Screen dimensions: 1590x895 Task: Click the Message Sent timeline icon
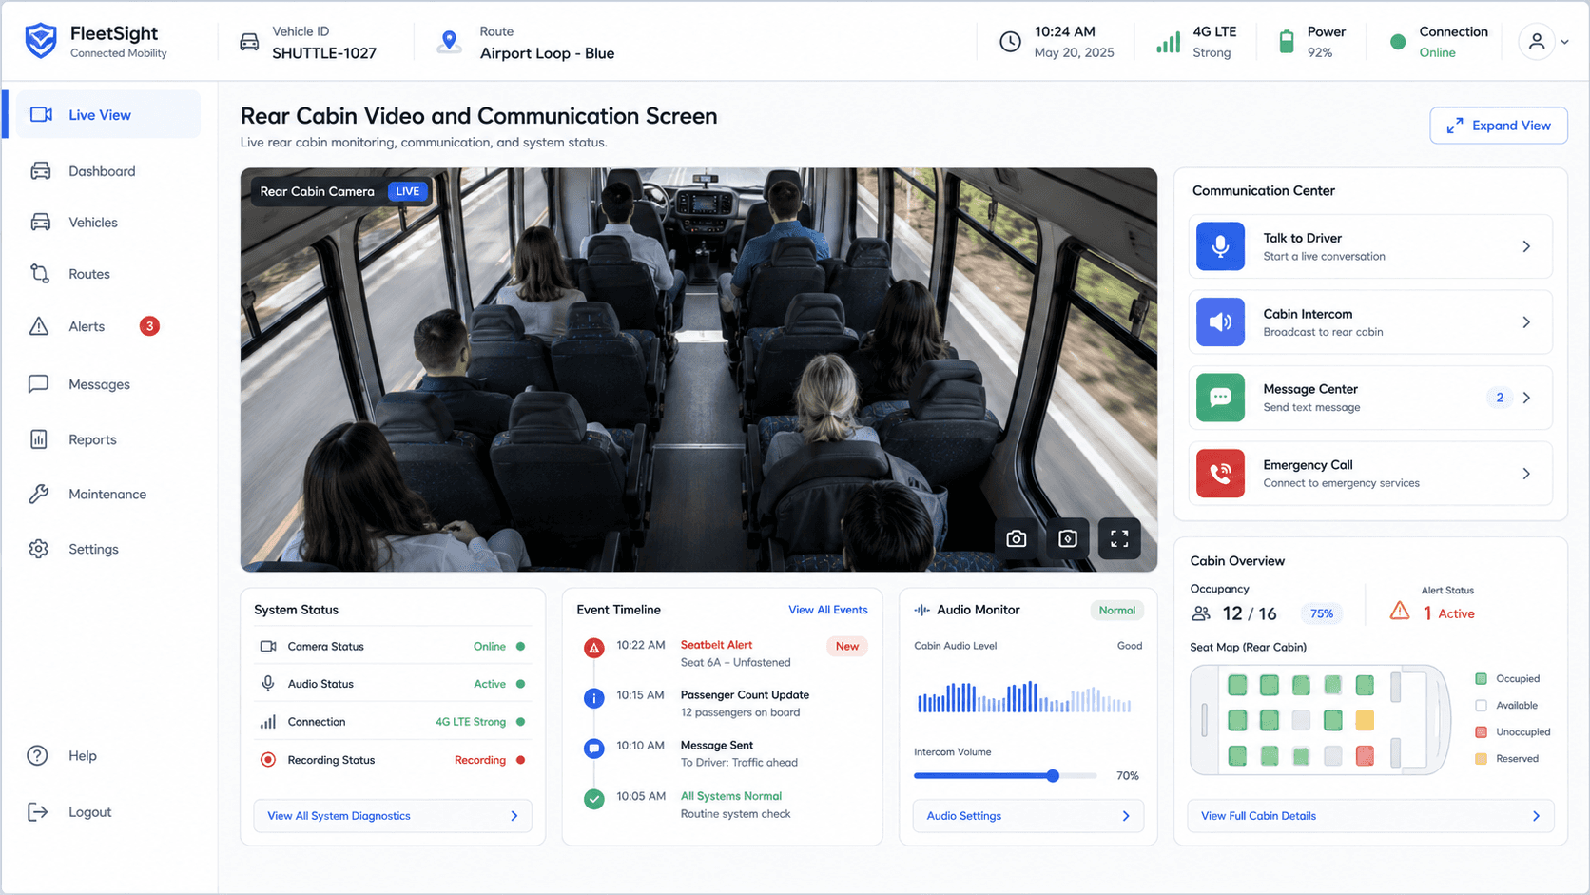tap(593, 749)
